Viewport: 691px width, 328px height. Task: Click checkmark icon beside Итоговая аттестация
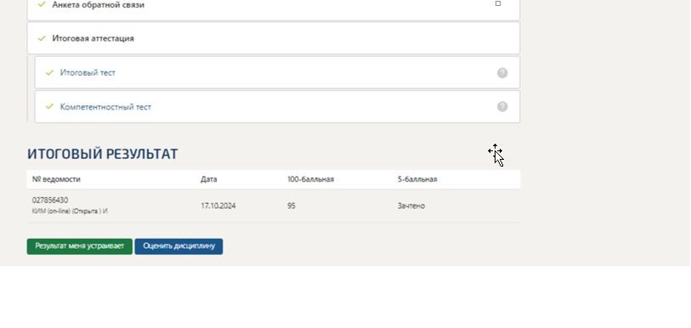pos(42,38)
